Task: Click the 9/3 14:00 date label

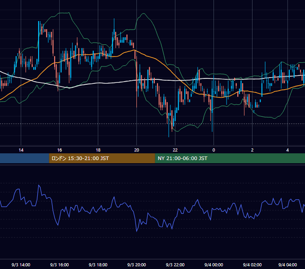Action: (21, 265)
